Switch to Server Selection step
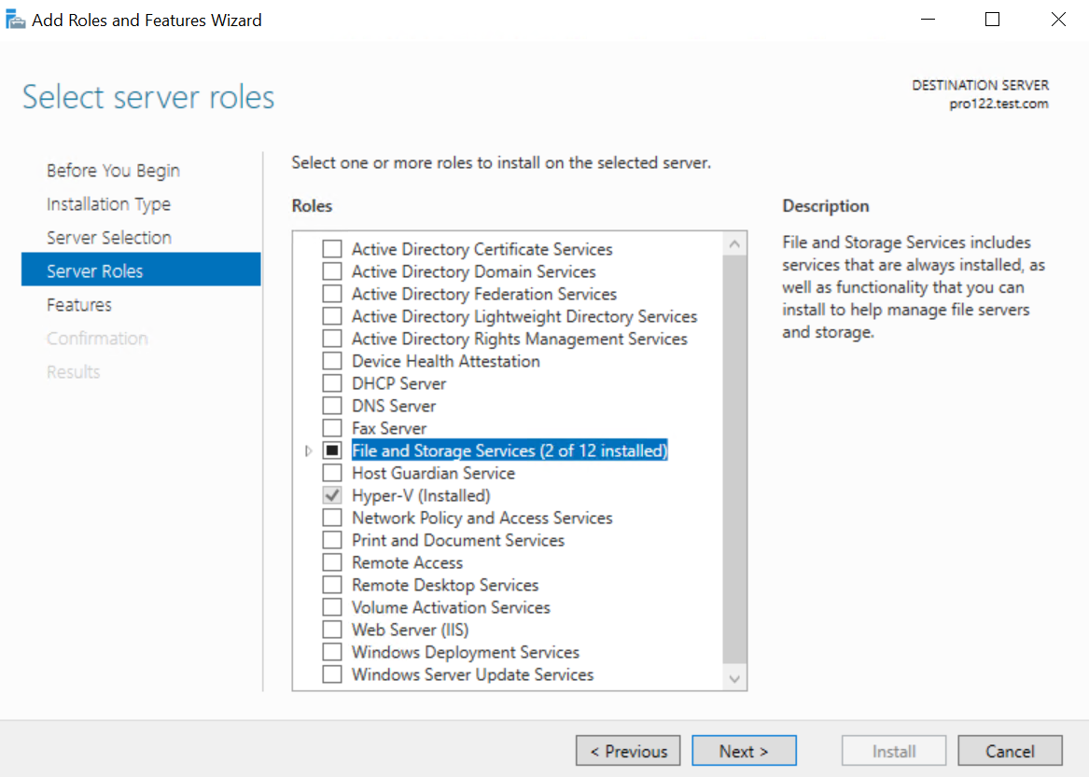Screen dimensions: 1089x777 pos(109,238)
